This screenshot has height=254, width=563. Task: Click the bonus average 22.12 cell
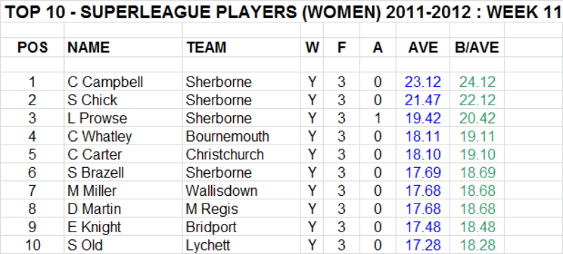pyautogui.click(x=477, y=100)
